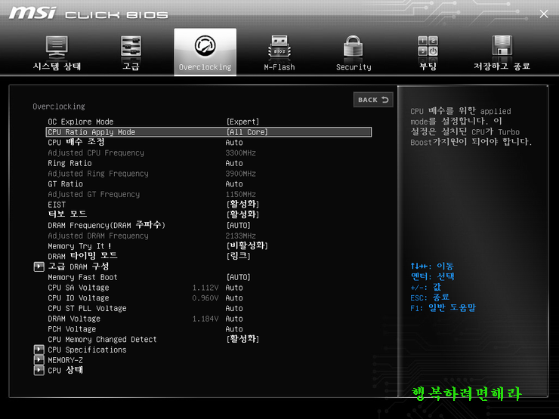Click the Memory Fast Boot label

(82, 277)
